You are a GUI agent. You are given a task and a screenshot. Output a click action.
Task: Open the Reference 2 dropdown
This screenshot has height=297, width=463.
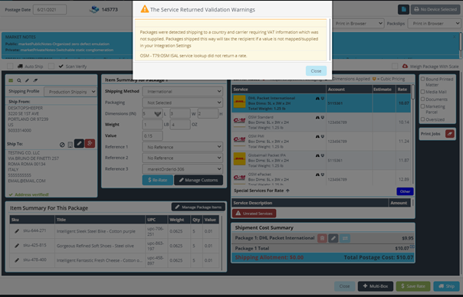coord(182,158)
